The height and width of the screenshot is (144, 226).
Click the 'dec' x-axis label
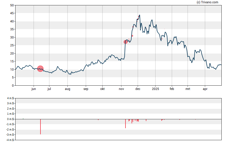coord(138,89)
